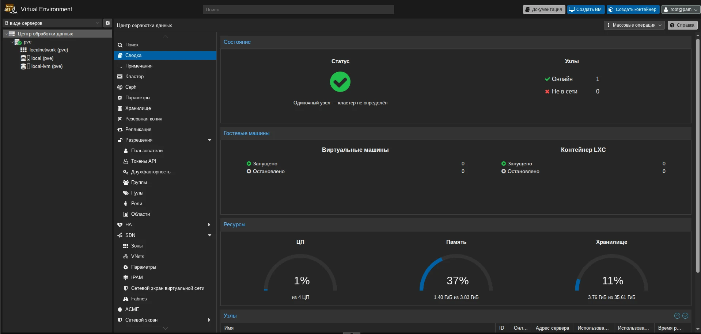Click the pve node icon in tree
The image size is (701, 334).
pos(18,42)
